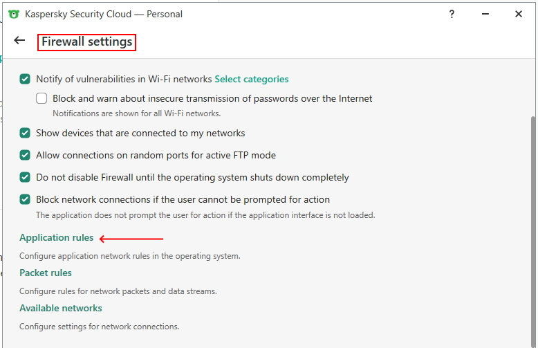Disable Wi-Fi vulnerability notifications checkbox
The width and height of the screenshot is (538, 348).
tap(26, 80)
